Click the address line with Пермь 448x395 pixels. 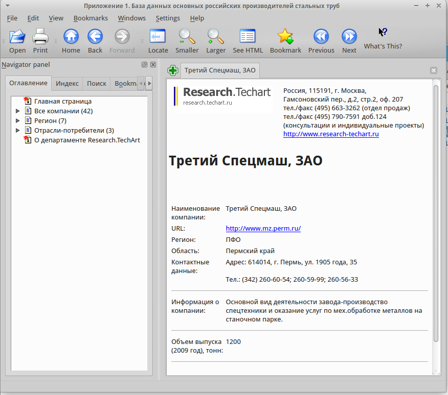(x=291, y=262)
